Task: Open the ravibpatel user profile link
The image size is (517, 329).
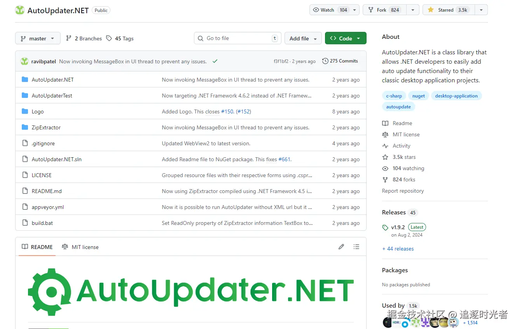Action: click(44, 61)
